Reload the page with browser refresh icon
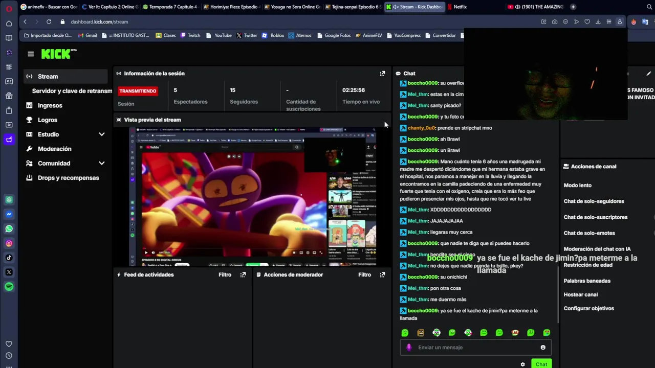 (49, 22)
